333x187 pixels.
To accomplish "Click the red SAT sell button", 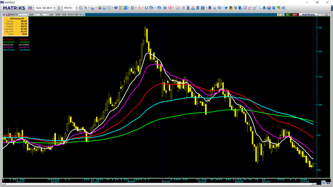I will 295,15.
